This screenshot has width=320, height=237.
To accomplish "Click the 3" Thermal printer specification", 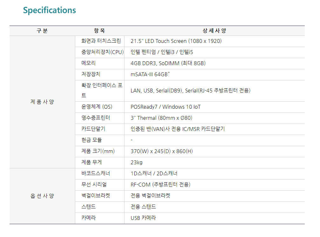I will click(x=161, y=118).
